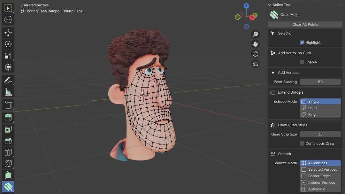Activate the Knife tool

[8, 164]
